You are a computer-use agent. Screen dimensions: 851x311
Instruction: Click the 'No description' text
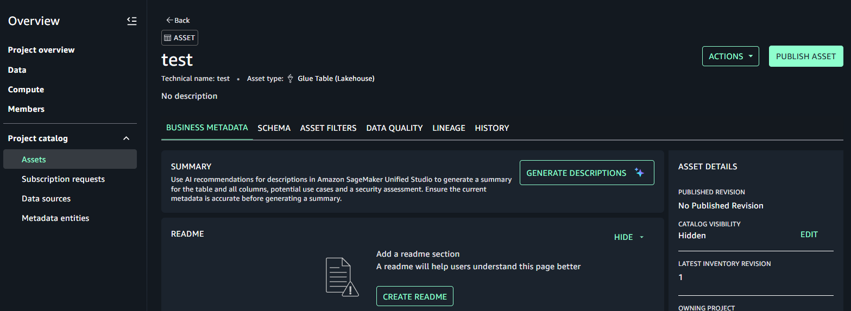pos(189,96)
